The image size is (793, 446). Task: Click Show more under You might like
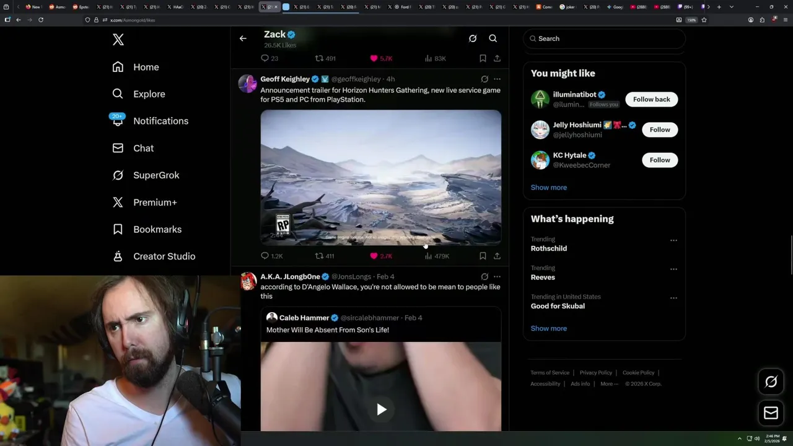coord(548,187)
